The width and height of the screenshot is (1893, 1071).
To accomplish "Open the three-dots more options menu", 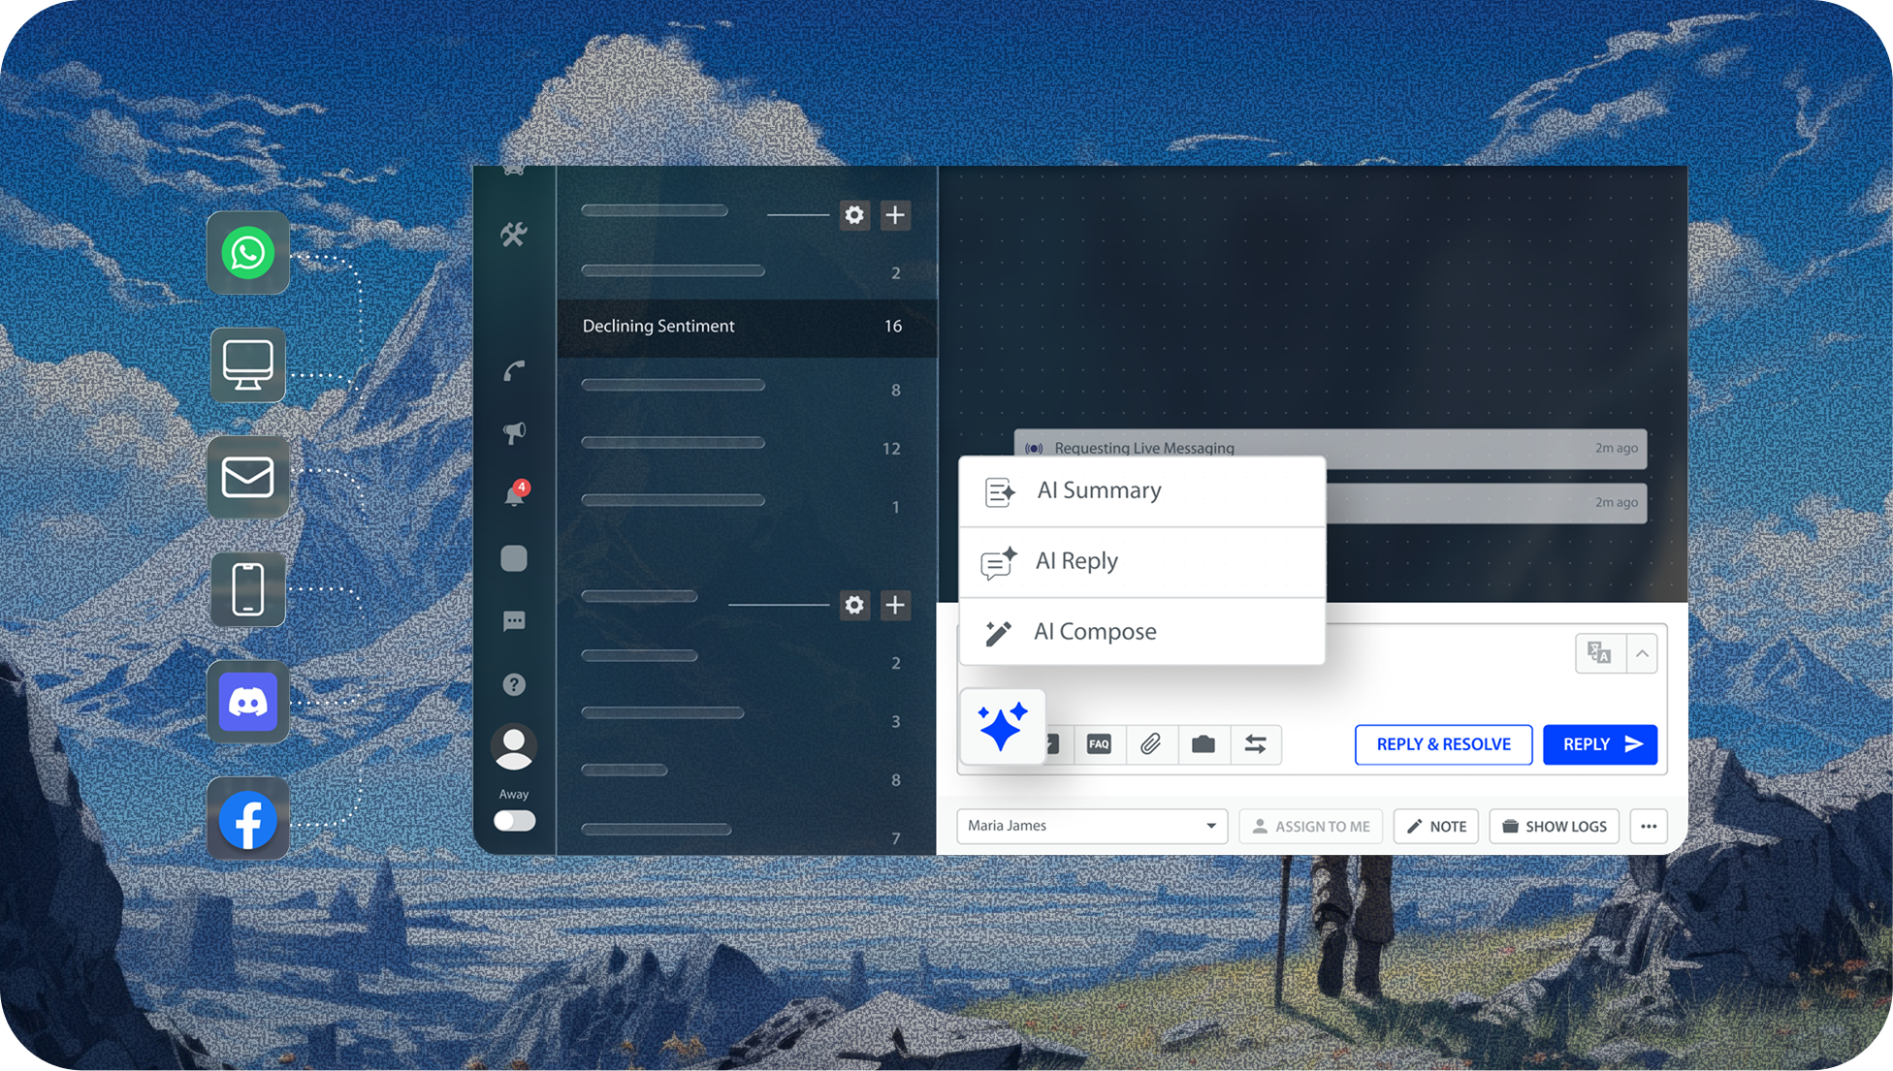I will (1649, 826).
